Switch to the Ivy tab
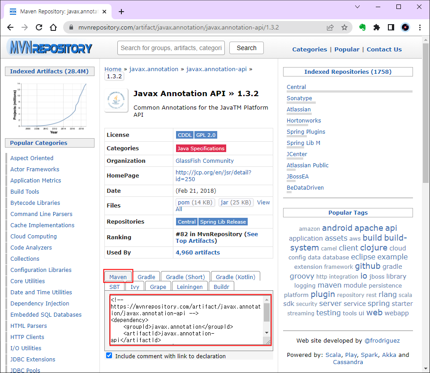This screenshot has height=373, width=430. [135, 287]
